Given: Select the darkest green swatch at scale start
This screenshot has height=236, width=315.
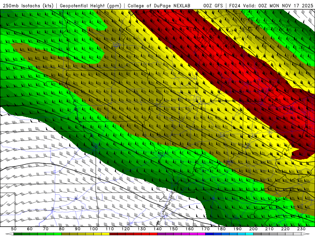Looking at the screenshot, I should (x=17, y=234).
